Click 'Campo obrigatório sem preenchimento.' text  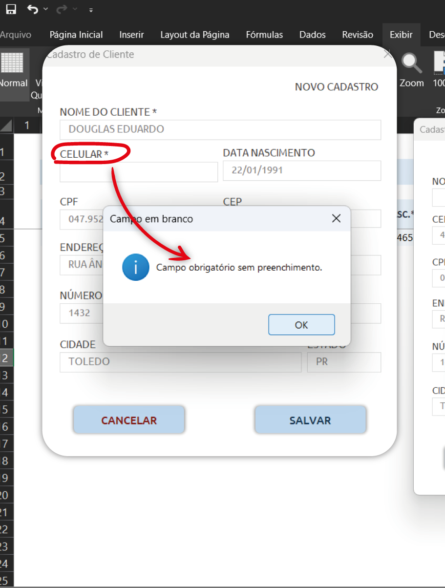[x=239, y=268]
